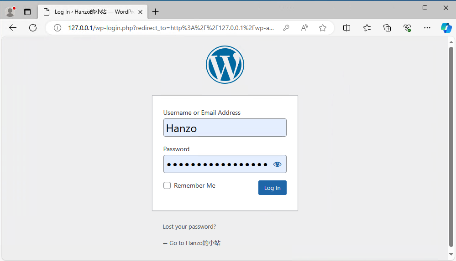Open saved passwords key icon

tap(286, 28)
